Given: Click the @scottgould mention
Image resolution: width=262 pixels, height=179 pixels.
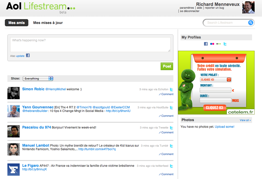Looking at the screenshot, I should (x=101, y=107).
